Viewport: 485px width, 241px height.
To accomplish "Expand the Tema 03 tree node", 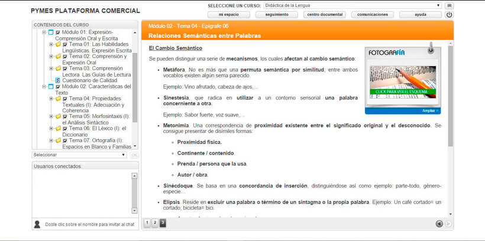I will tap(51, 69).
